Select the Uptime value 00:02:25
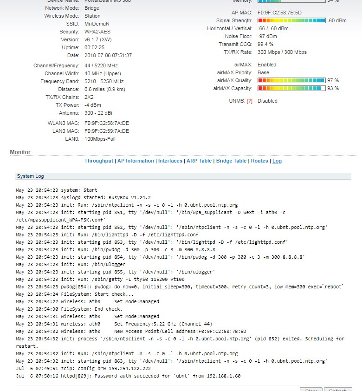The width and height of the screenshot is (362, 391). [94, 48]
